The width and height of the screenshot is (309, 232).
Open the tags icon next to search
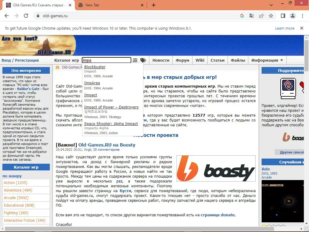[143, 60]
